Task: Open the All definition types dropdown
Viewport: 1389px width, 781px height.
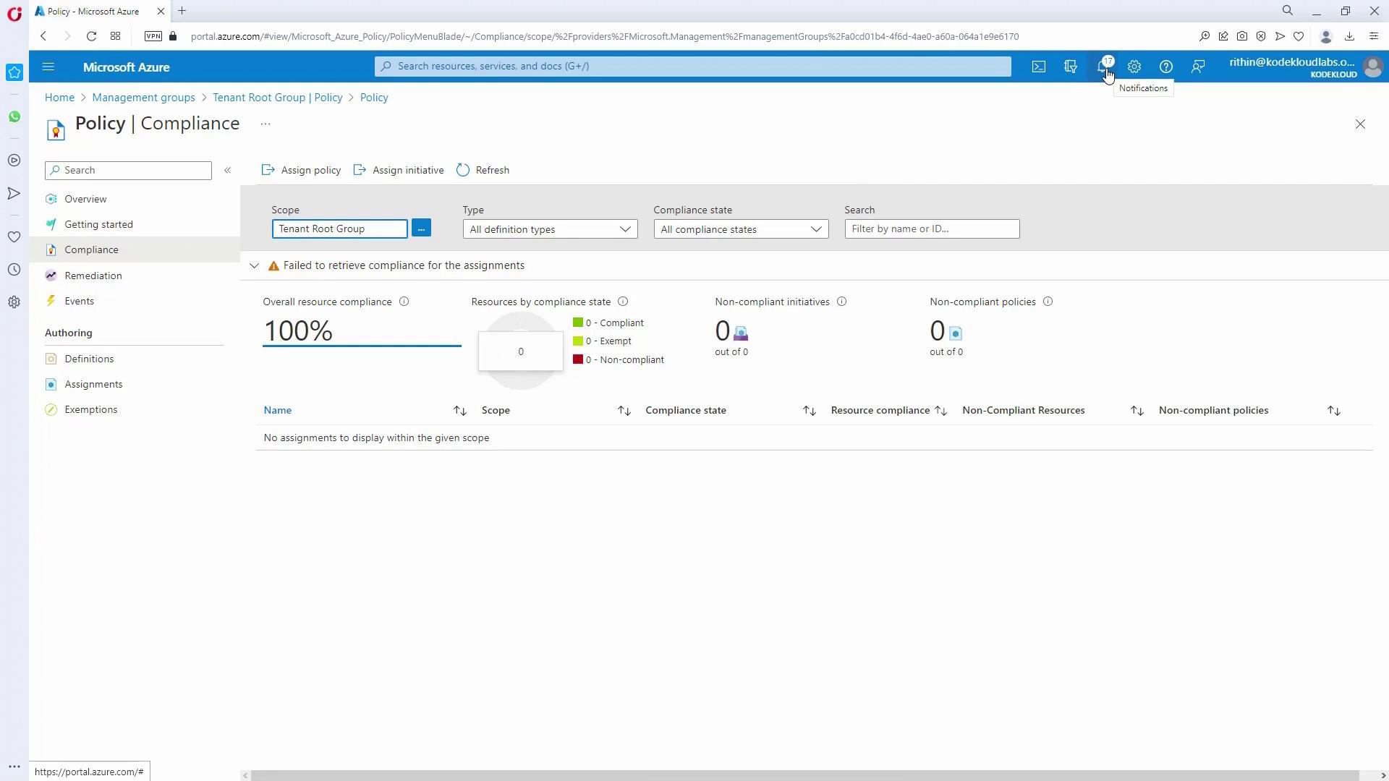Action: pos(550,229)
